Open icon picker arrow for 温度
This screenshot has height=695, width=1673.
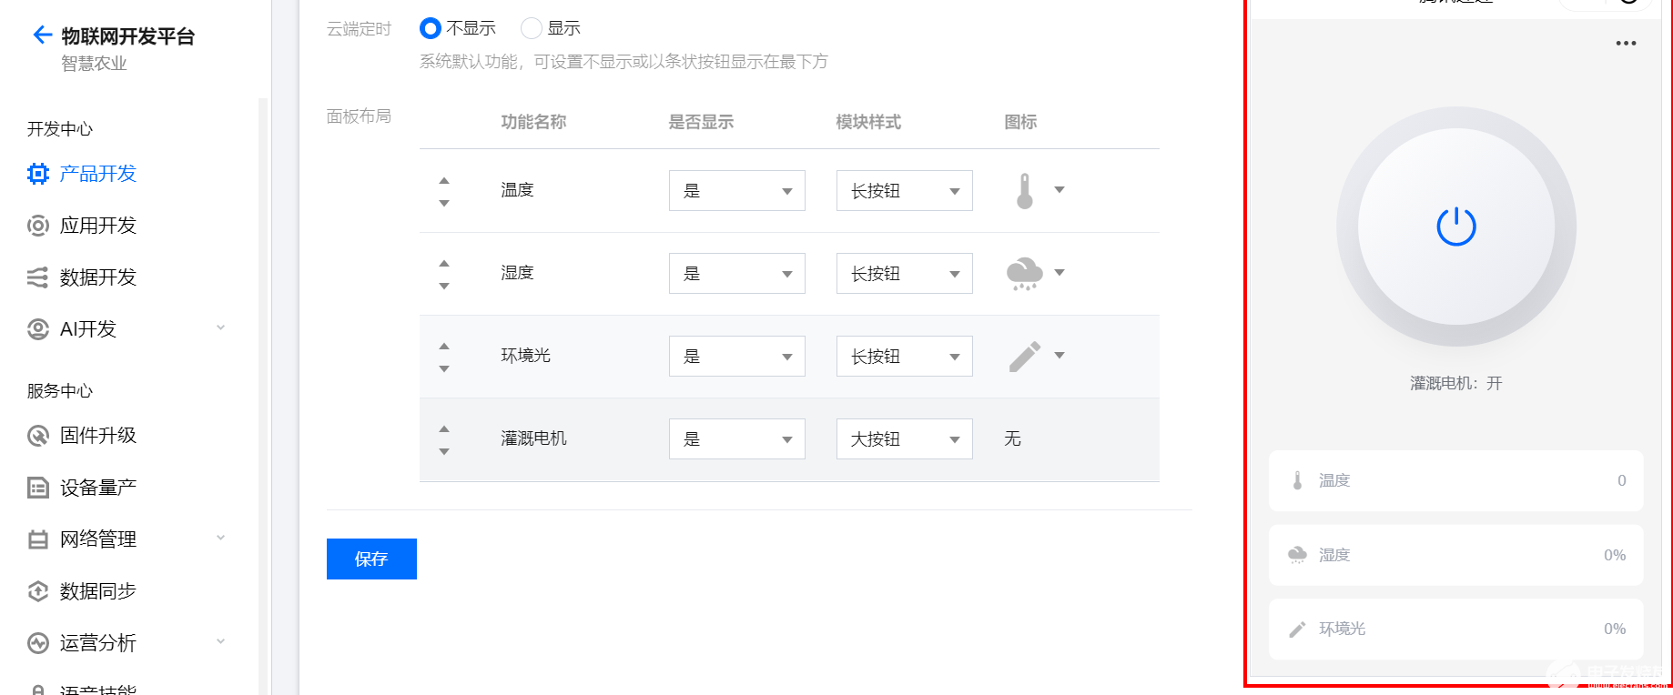(1060, 190)
